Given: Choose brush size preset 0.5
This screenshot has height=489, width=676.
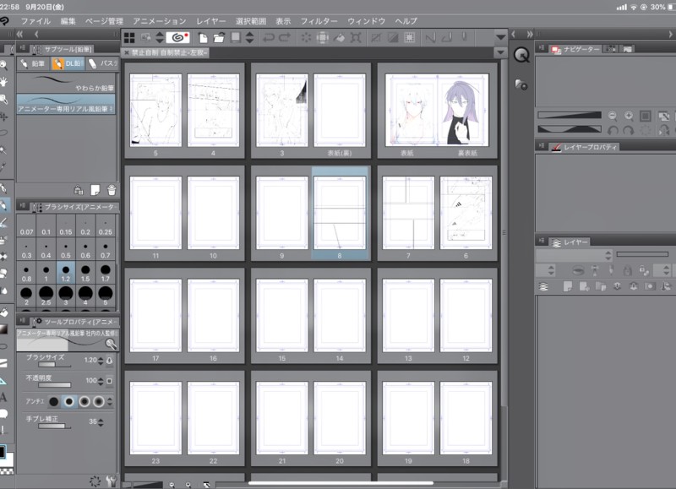Looking at the screenshot, I should coord(66,251).
